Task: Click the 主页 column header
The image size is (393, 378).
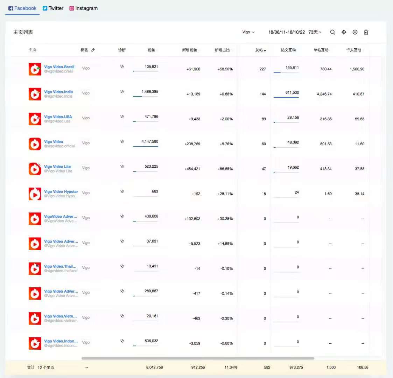Action: tap(32, 50)
